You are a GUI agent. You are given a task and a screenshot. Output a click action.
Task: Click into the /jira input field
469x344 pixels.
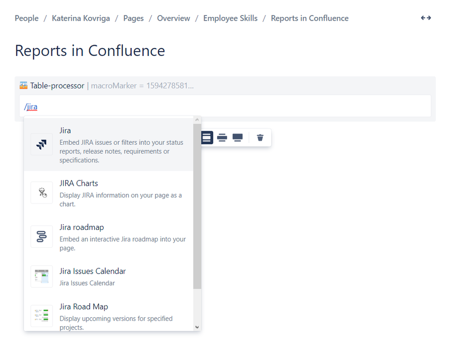(225, 106)
